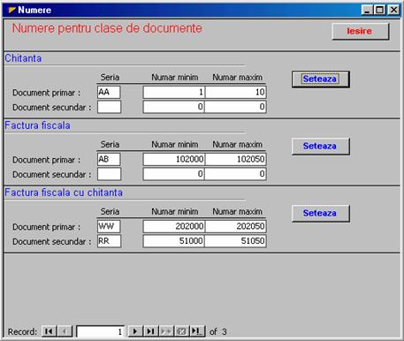The height and width of the screenshot is (341, 404).
Task: Maximize the Numere window
Action: click(379, 11)
